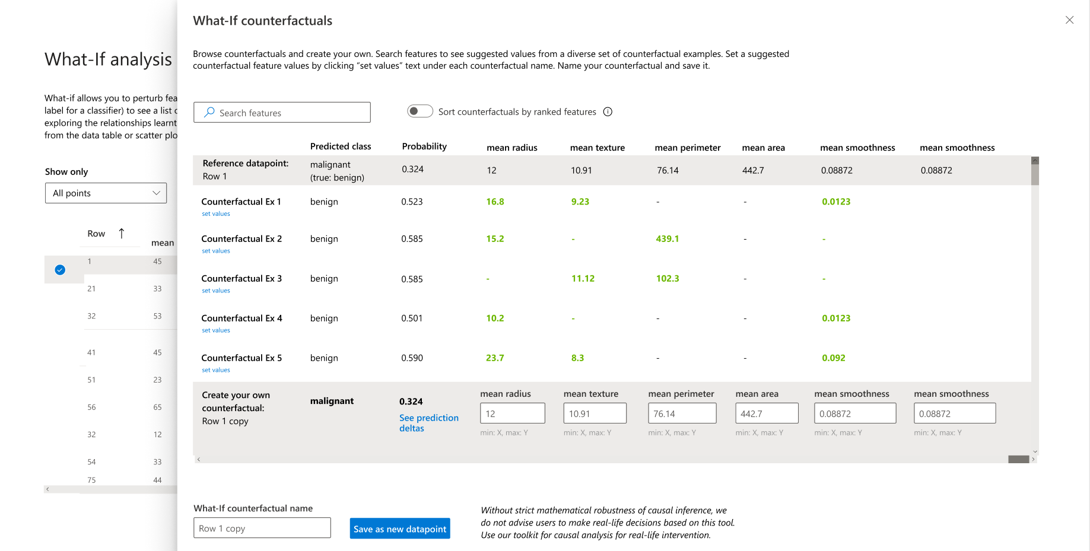The width and height of the screenshot is (1090, 551).
Task: Click mean radius value 16.8
Action: pos(495,202)
